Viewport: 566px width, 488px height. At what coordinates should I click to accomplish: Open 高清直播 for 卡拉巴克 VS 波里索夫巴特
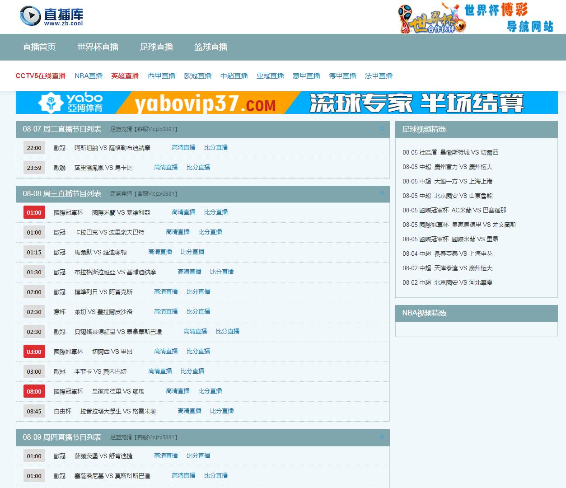[178, 232]
